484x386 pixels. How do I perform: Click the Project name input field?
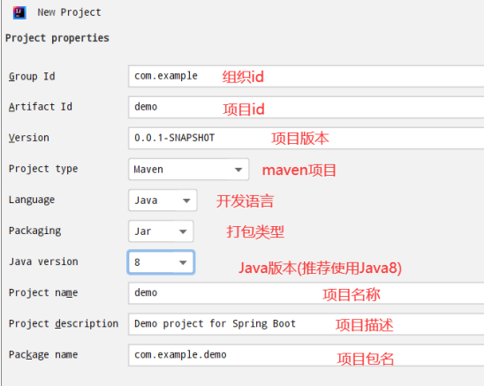pos(306,293)
